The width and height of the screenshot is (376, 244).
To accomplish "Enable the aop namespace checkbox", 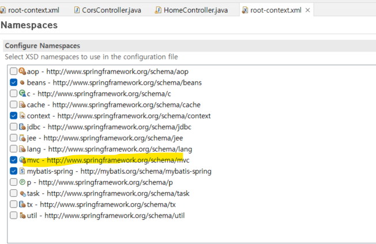I will (13, 72).
